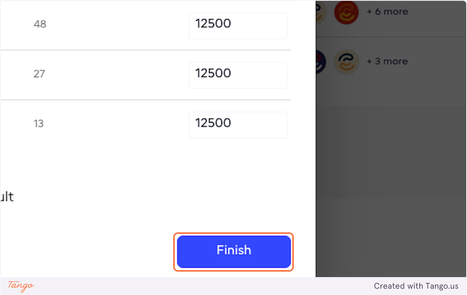Screen dimensions: 467x295
Task: Expand the '+ 6 more' members list
Action: click(387, 12)
